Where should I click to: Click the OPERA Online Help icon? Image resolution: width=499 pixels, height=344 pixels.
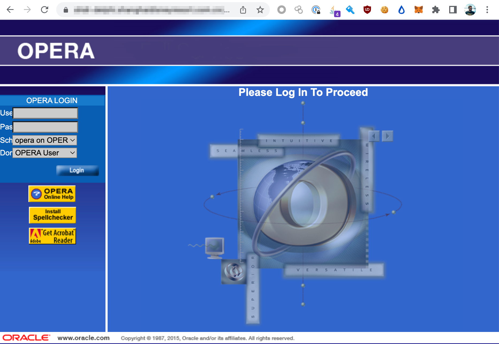pyautogui.click(x=52, y=194)
